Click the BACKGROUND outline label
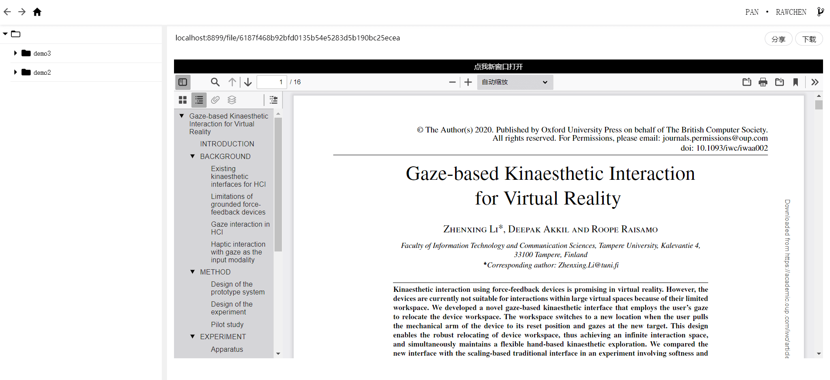Viewport: 830px width, 380px height. pos(225,156)
